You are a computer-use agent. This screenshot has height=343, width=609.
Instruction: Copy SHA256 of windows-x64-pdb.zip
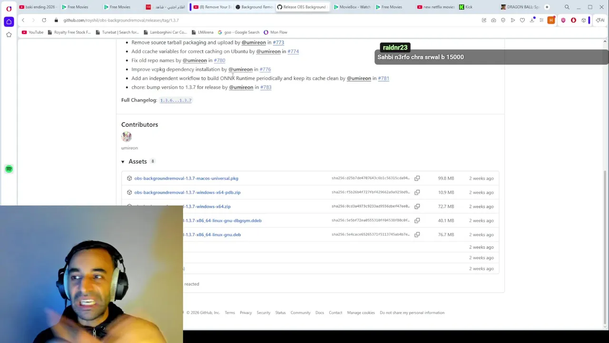(x=417, y=192)
